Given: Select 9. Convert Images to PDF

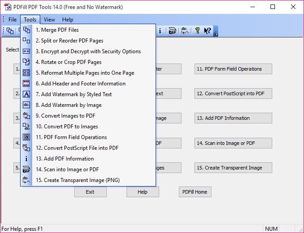Looking at the screenshot, I should point(88,116).
